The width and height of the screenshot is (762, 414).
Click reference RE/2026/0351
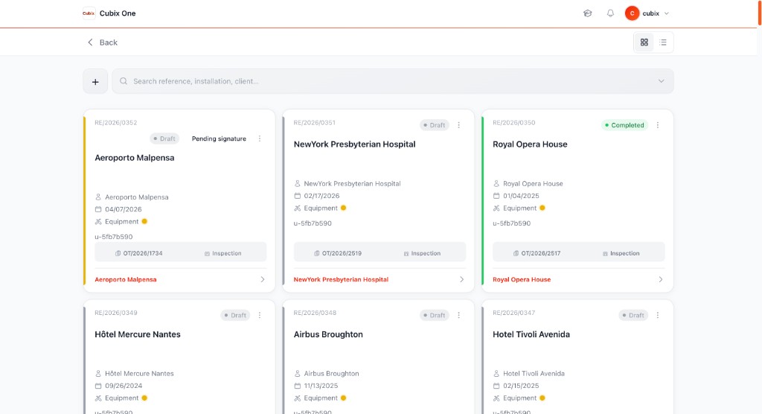(x=315, y=123)
